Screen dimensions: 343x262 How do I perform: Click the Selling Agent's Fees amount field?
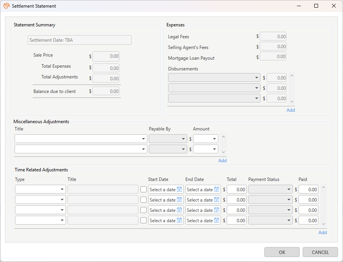click(273, 46)
